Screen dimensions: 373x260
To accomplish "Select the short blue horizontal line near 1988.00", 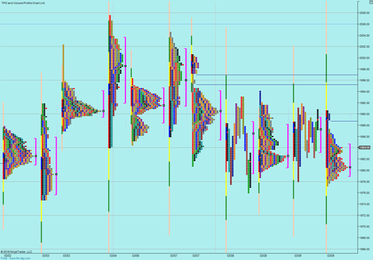I will 343,121.
